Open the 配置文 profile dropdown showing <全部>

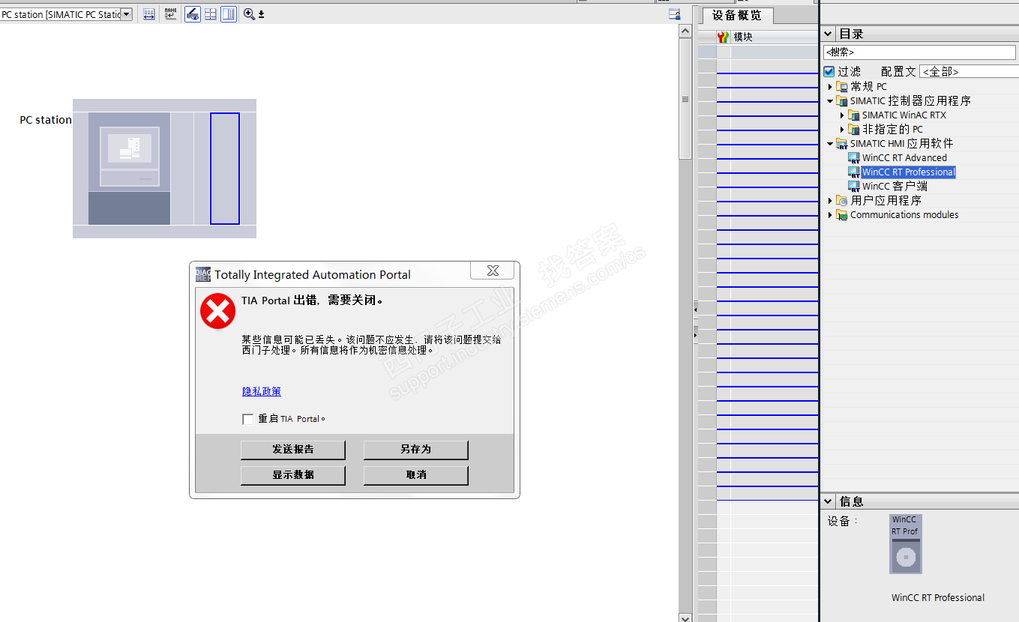click(968, 71)
